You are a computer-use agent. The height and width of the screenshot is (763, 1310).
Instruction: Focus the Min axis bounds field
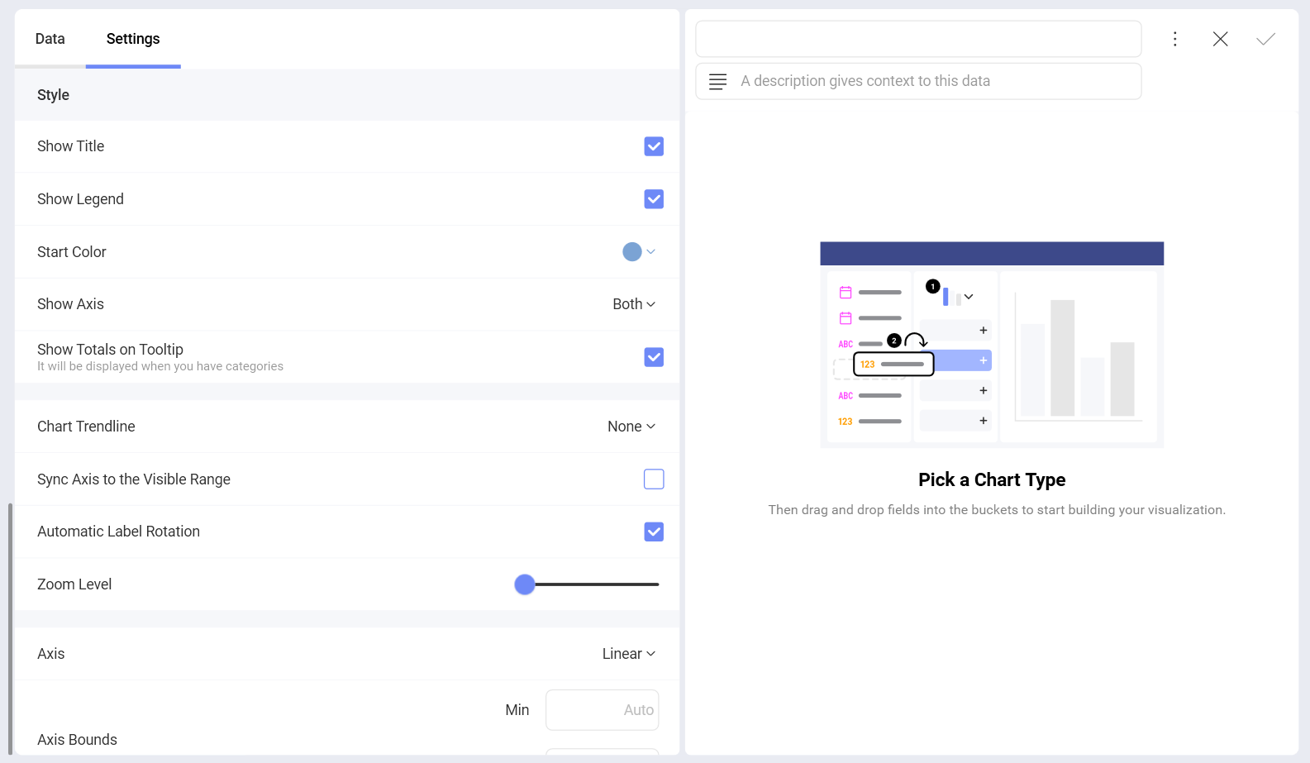click(x=603, y=710)
